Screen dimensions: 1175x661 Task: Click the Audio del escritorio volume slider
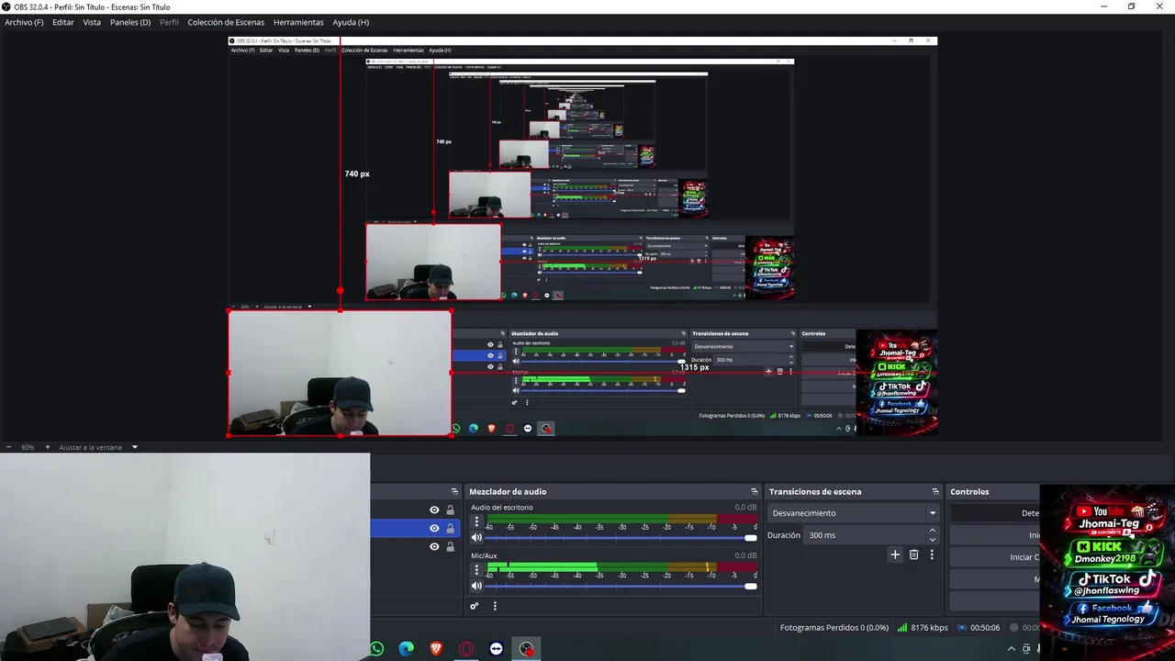pyautogui.click(x=621, y=538)
